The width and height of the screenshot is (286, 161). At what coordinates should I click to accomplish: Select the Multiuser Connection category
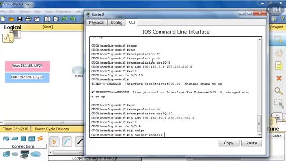coord(35,154)
